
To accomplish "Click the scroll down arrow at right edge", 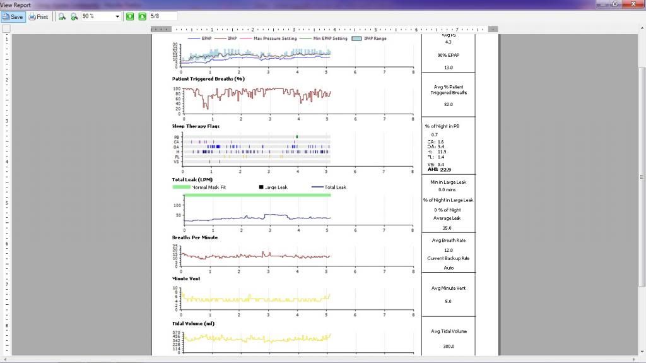I will [x=642, y=352].
